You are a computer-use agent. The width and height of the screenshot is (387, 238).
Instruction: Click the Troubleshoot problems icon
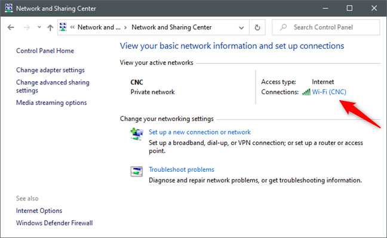pos(137,171)
